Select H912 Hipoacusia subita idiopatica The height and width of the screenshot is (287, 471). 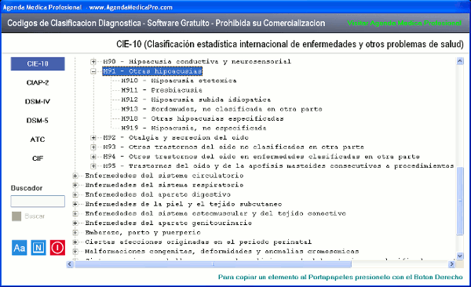tap(195, 100)
